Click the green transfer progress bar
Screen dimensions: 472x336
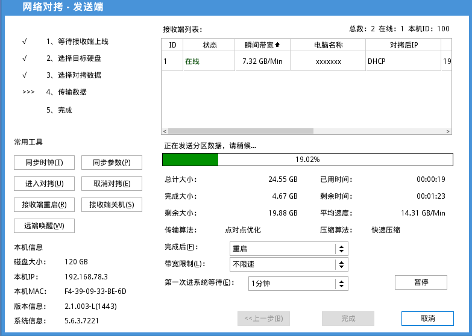tap(307, 160)
